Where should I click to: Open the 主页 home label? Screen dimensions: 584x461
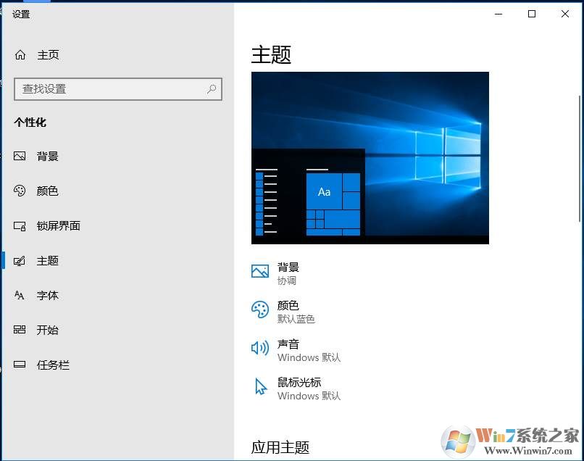pos(48,55)
